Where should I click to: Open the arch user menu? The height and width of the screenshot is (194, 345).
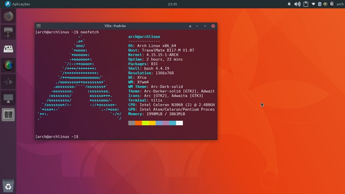(x=340, y=4)
